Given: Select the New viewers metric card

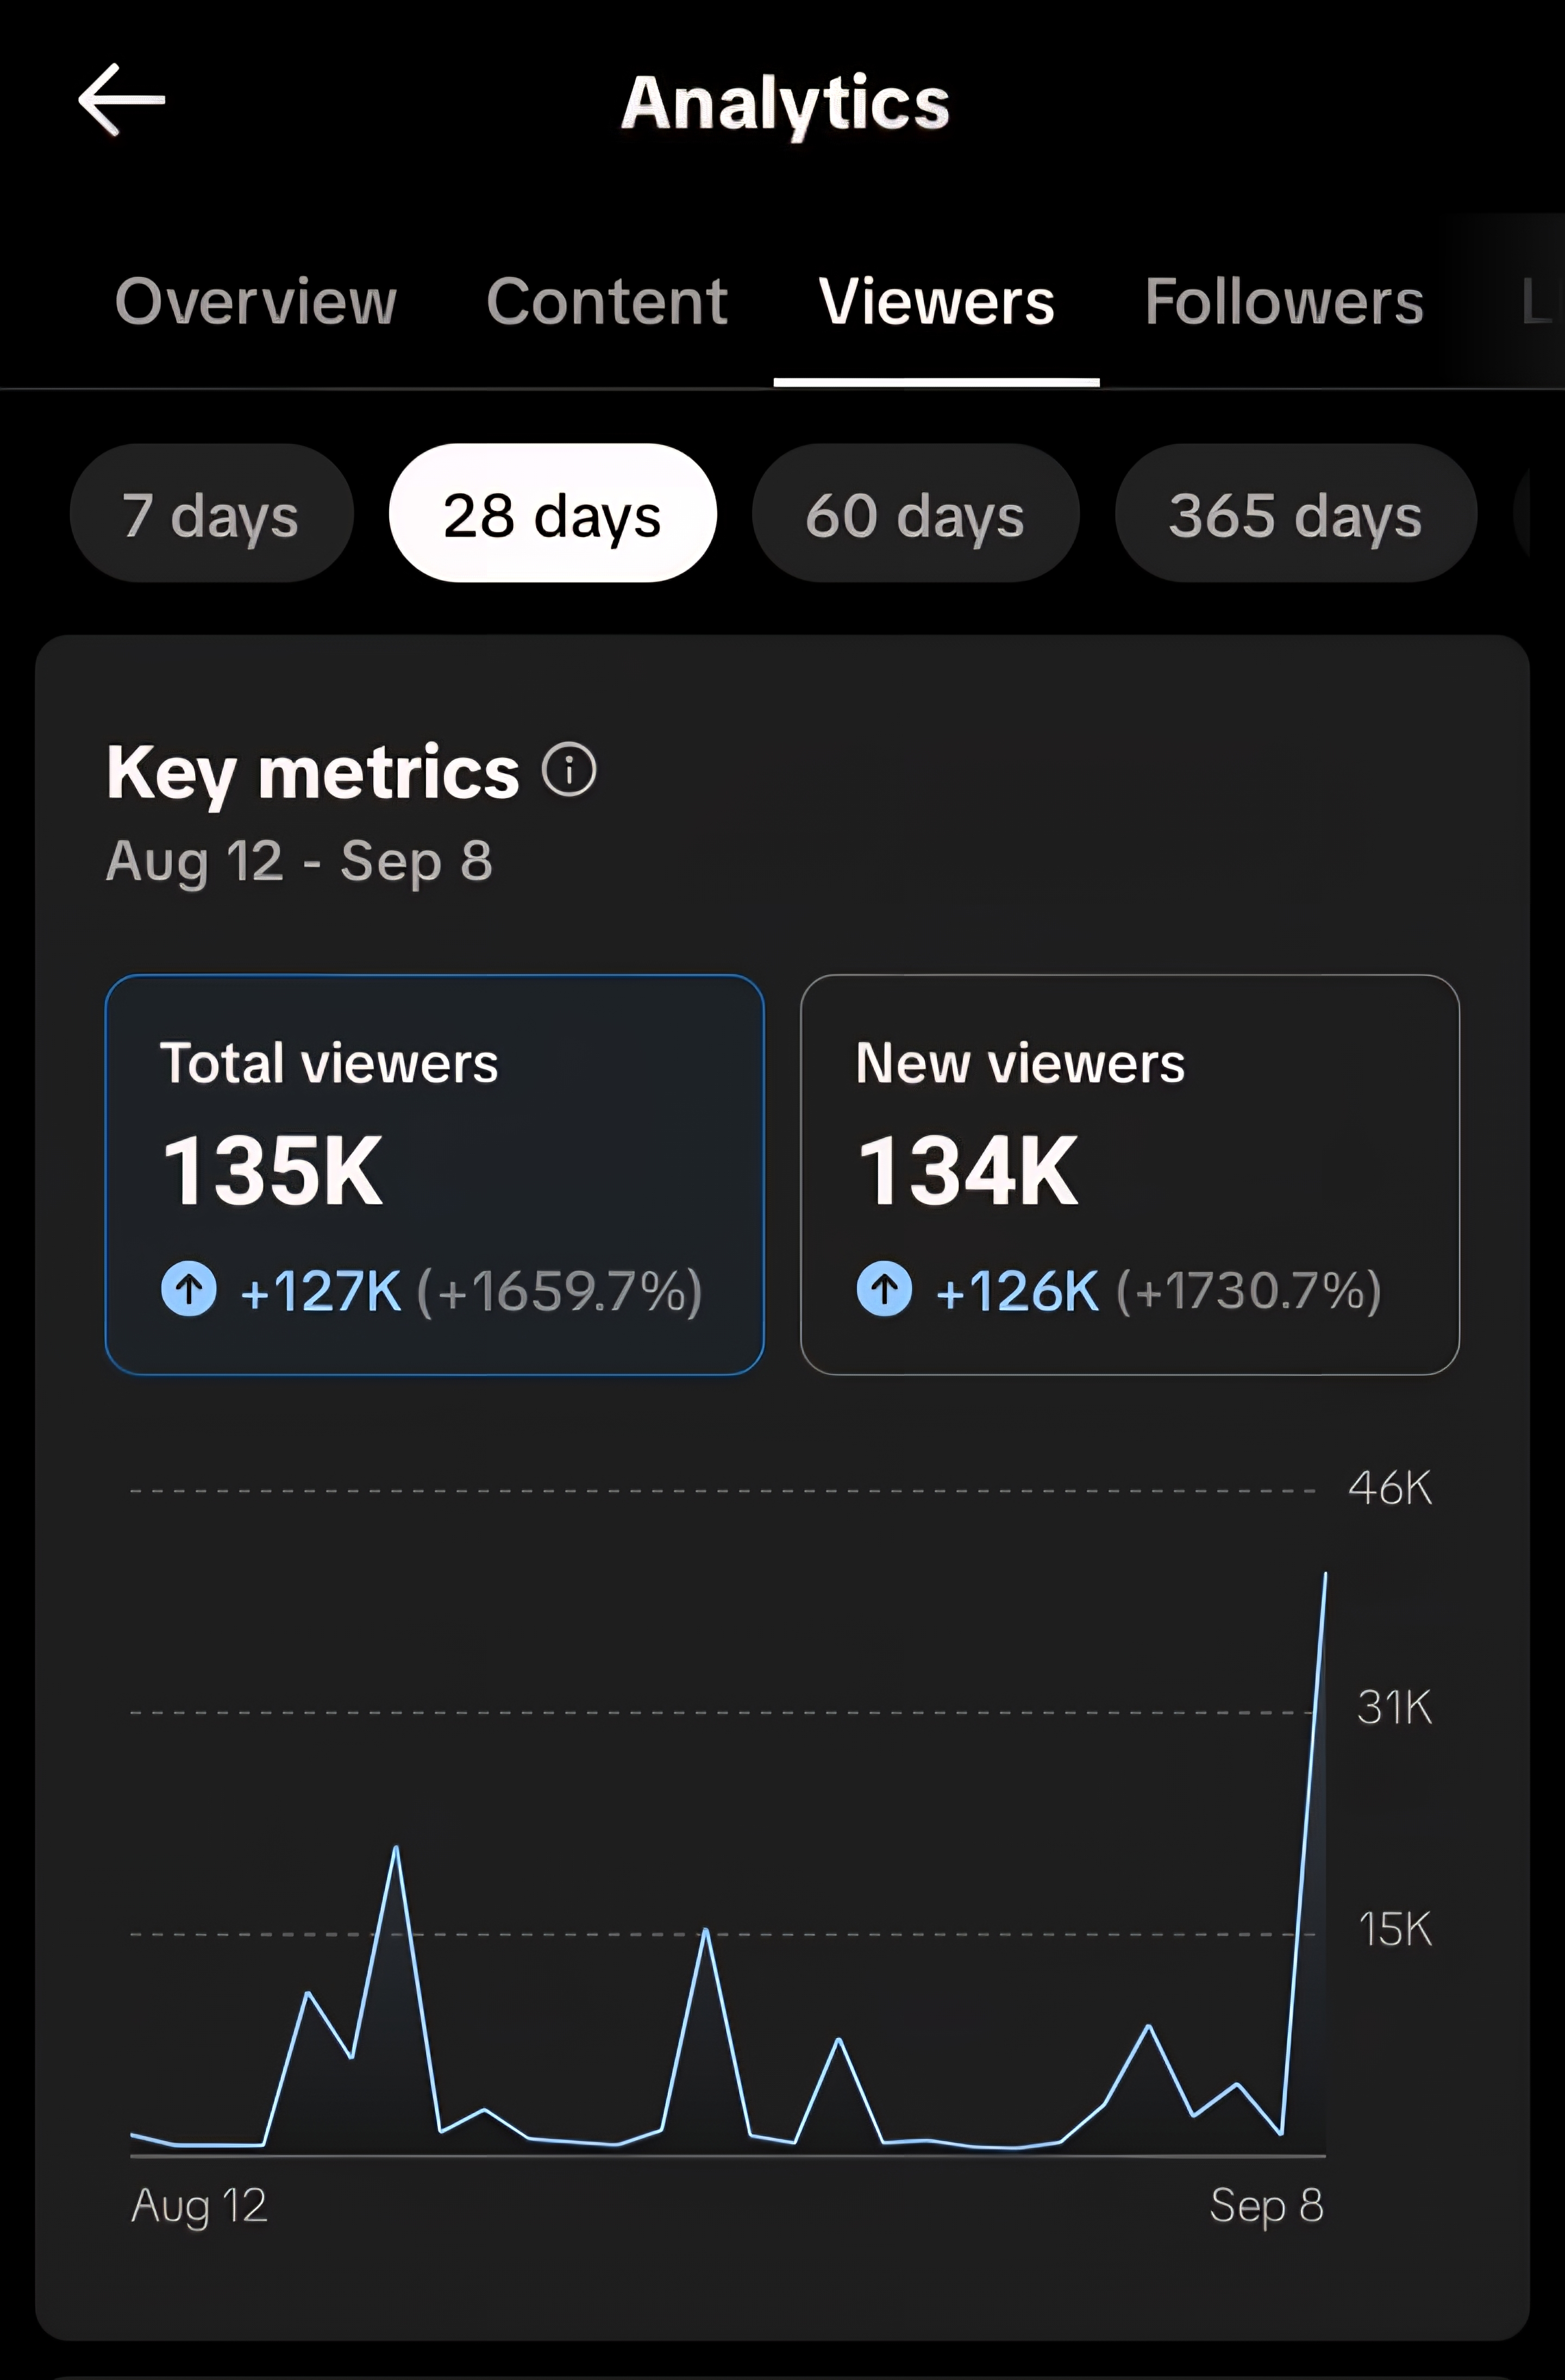Looking at the screenshot, I should point(1129,1174).
